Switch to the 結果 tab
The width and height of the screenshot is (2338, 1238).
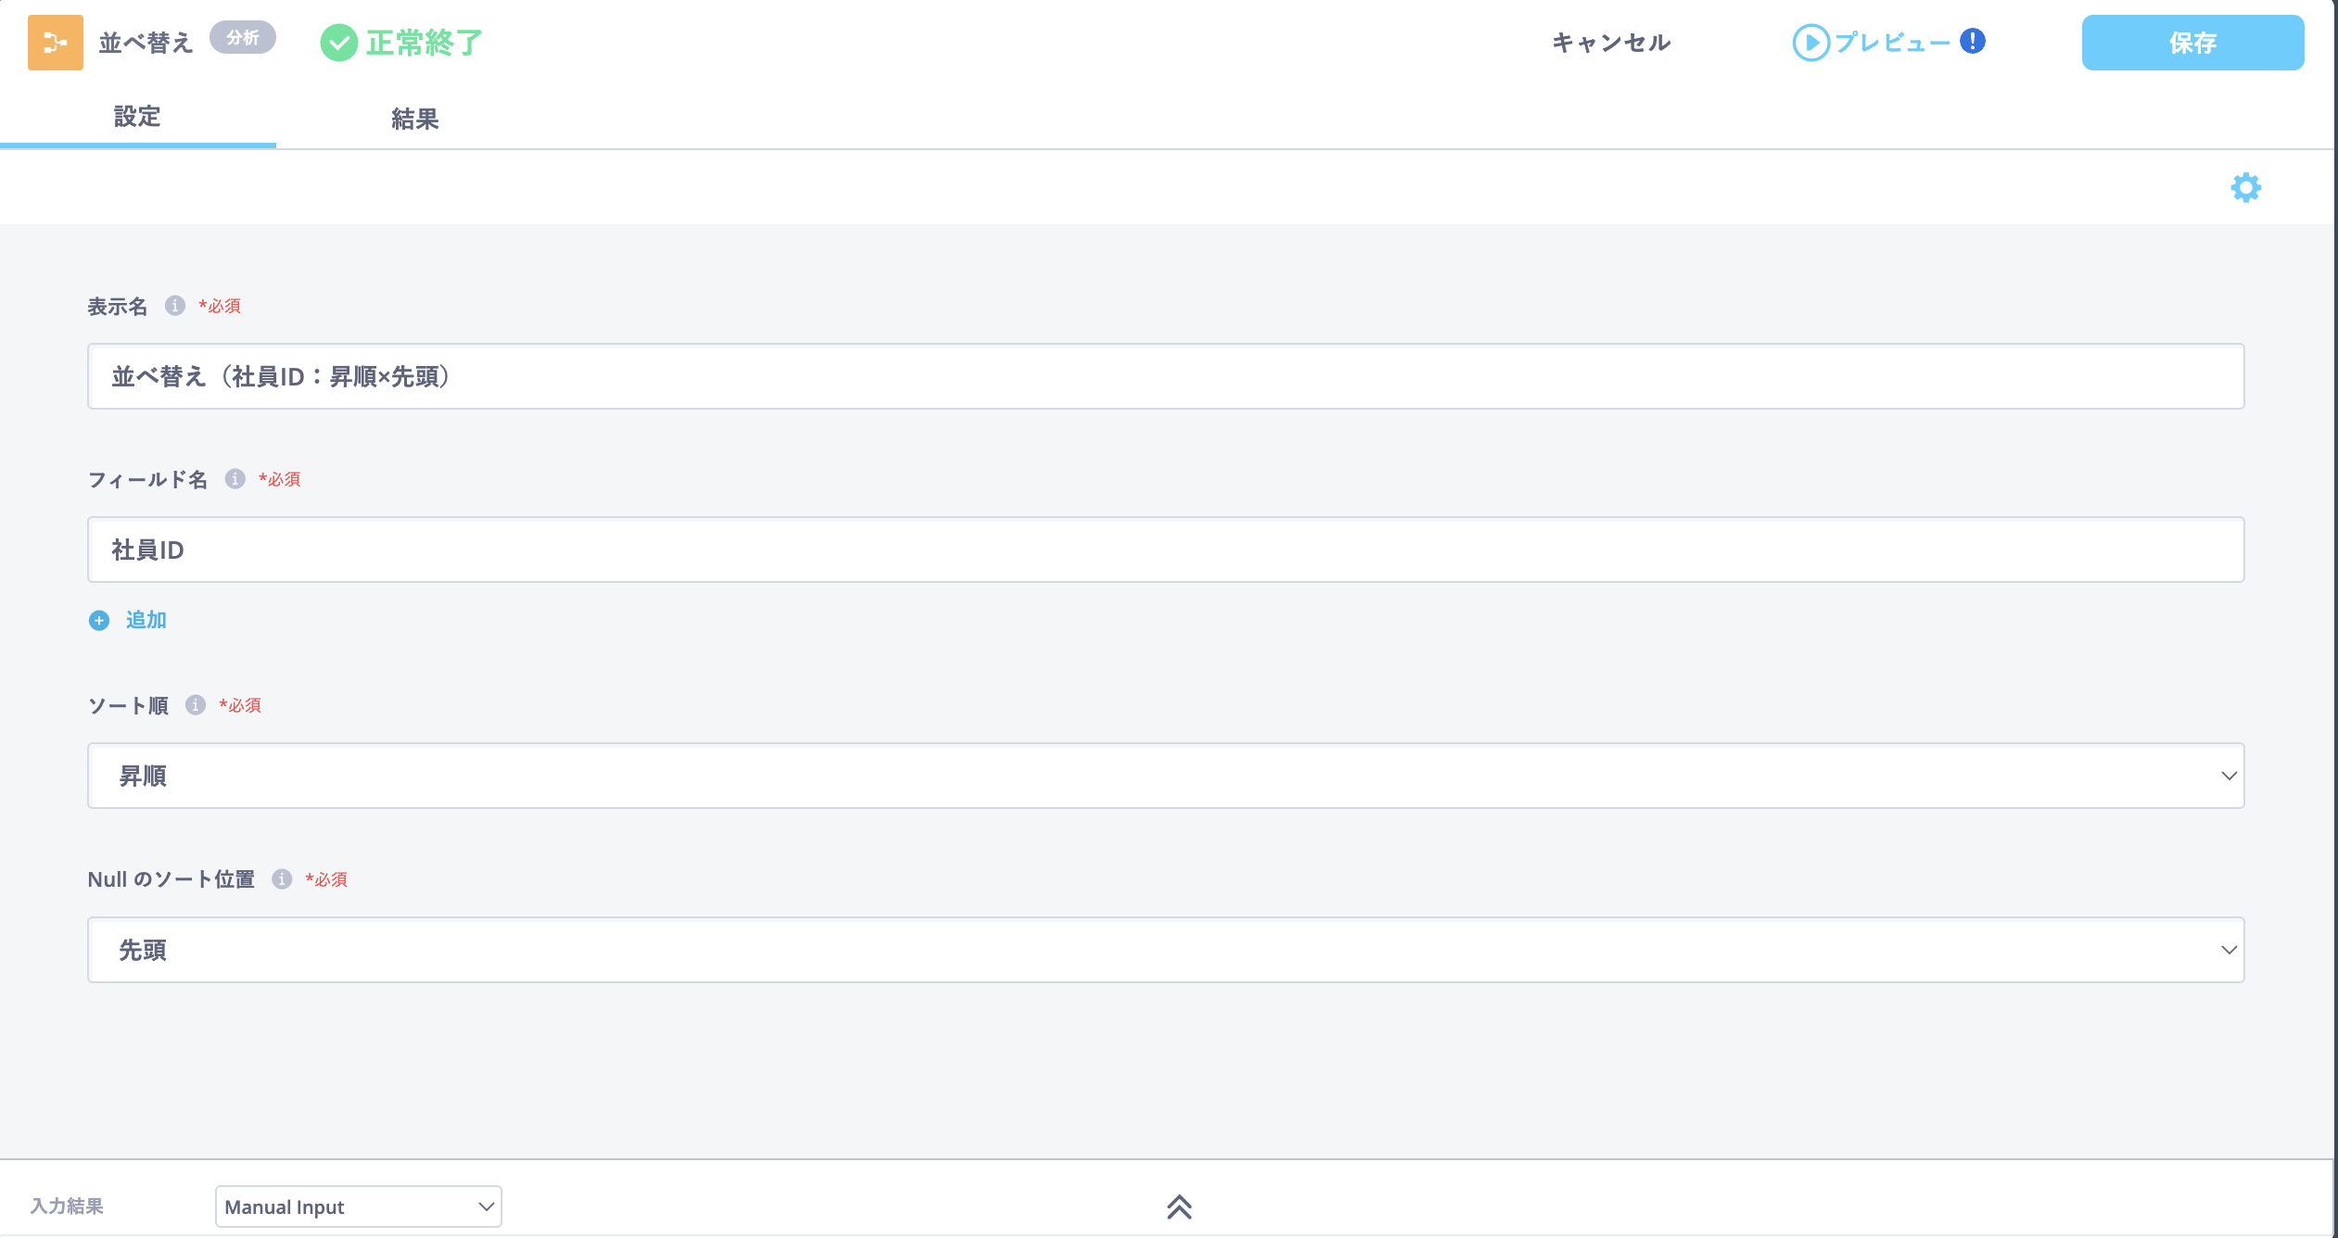point(414,120)
